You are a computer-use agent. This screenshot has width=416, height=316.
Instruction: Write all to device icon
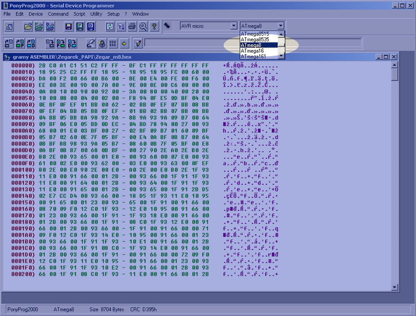pyautogui.click(x=49, y=44)
